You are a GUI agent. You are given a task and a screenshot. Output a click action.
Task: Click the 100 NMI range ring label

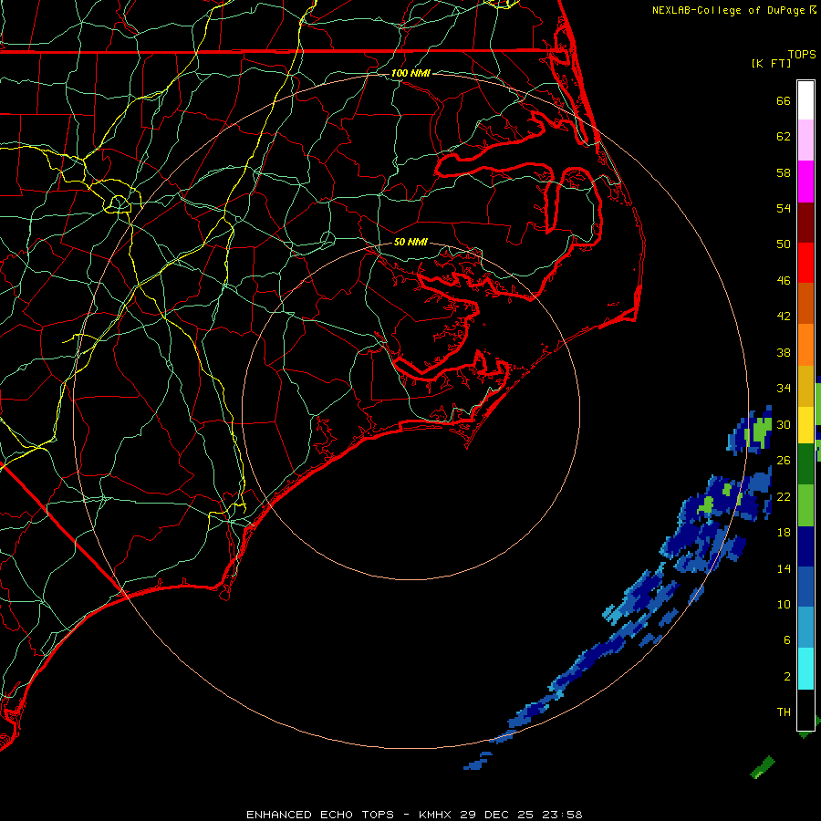coord(410,73)
